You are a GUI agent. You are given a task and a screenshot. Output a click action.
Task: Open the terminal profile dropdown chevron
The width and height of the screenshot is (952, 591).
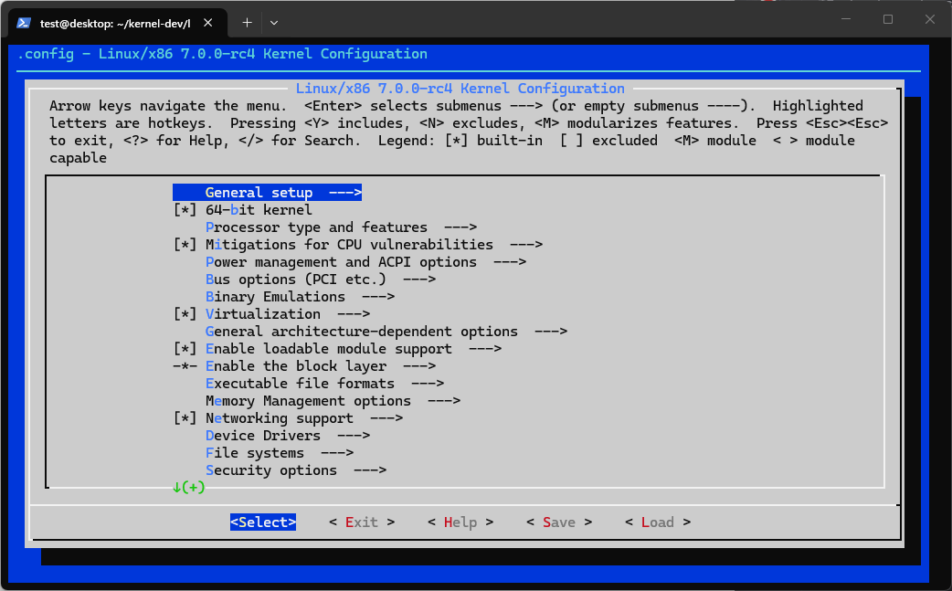tap(274, 23)
